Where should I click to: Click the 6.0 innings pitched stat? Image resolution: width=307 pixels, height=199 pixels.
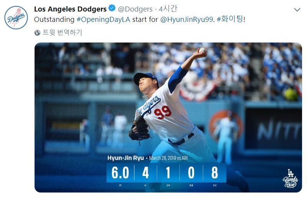[120, 173]
